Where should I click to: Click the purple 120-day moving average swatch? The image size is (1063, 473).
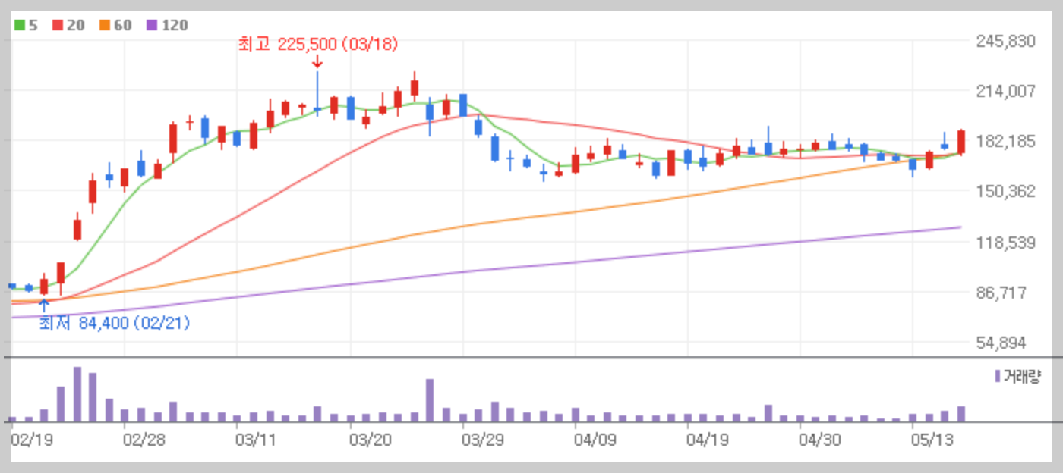coord(150,25)
